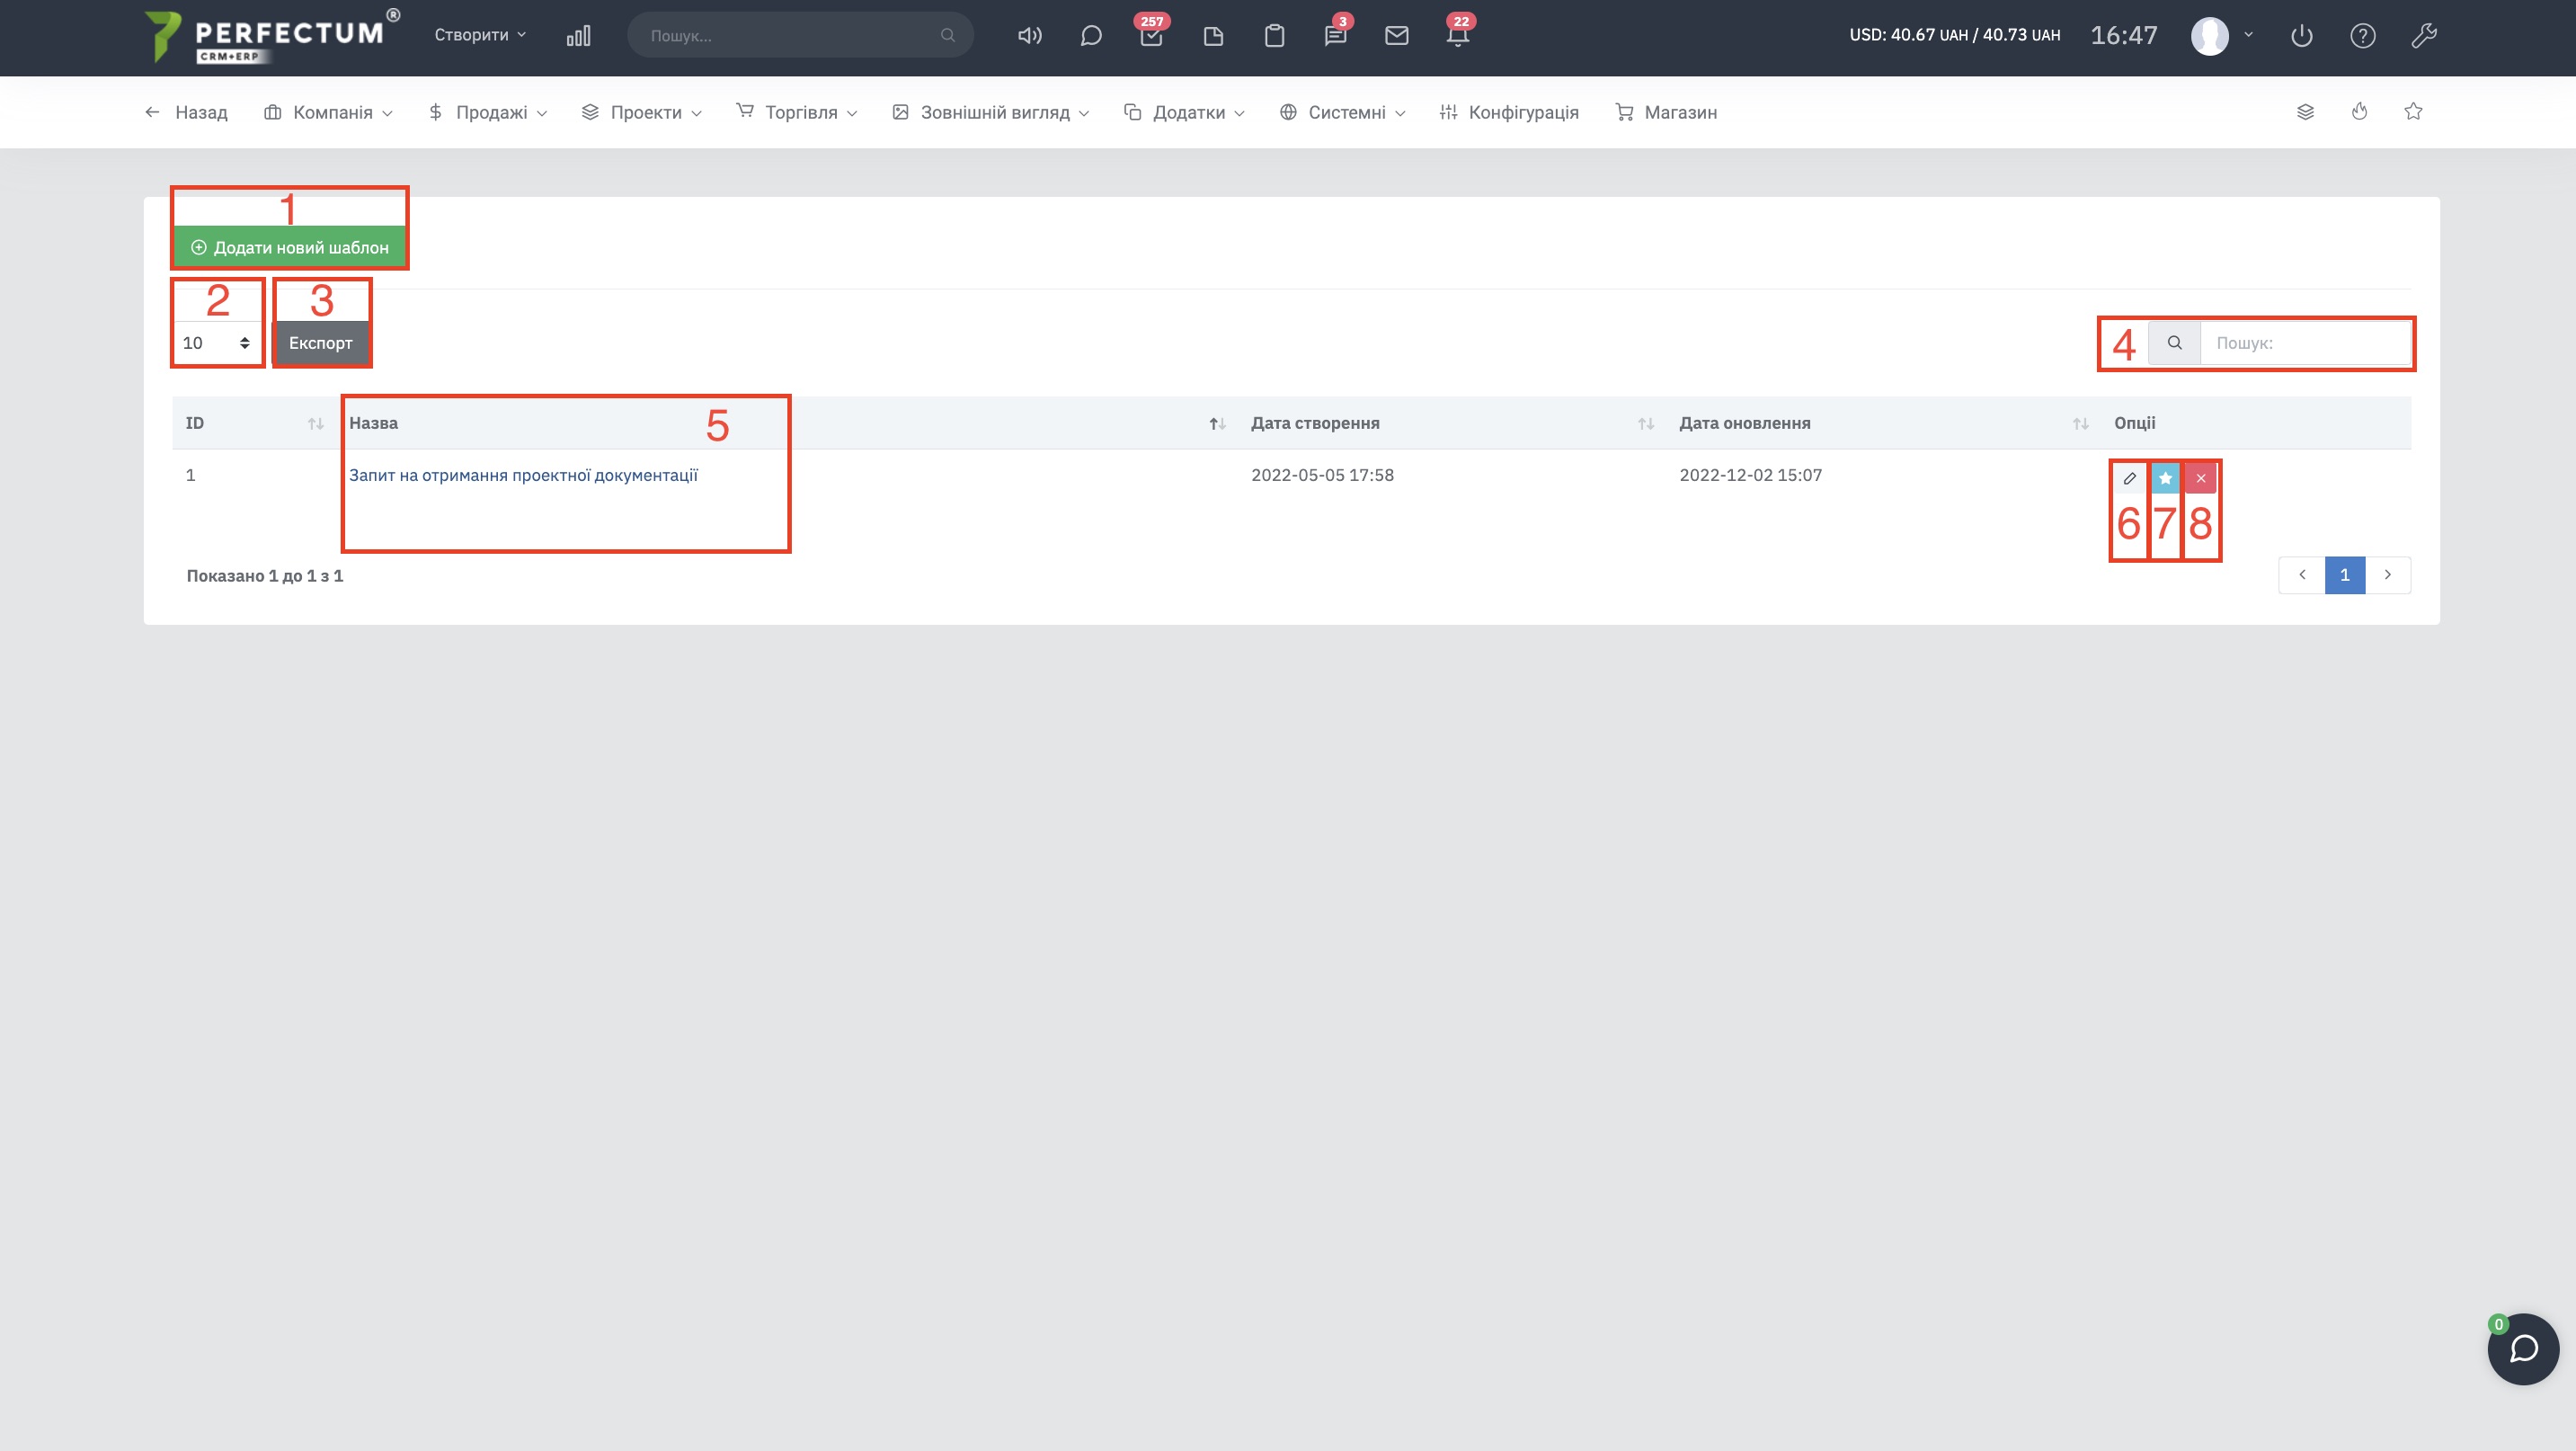This screenshot has width=2576, height=1451.
Task: Delete template with the red X button
Action: tap(2200, 478)
